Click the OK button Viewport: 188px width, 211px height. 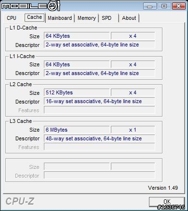[x=167, y=202]
